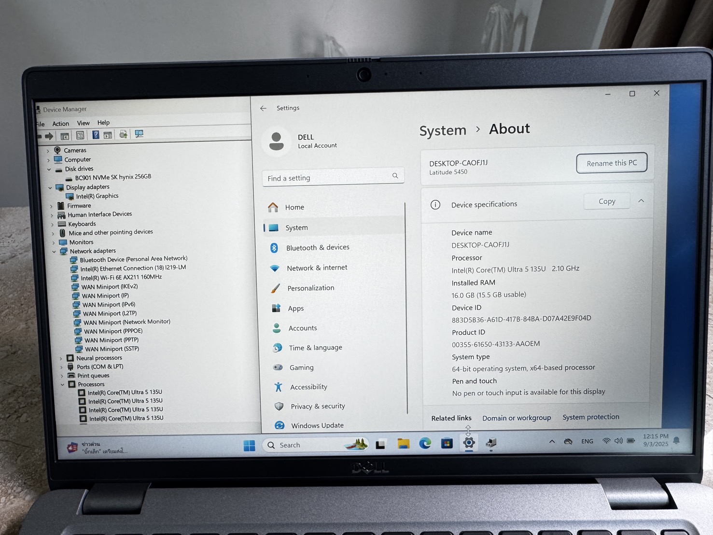Select WAN Miniport (PPPOE) entry
Screen dimensions: 713x535
click(113, 331)
